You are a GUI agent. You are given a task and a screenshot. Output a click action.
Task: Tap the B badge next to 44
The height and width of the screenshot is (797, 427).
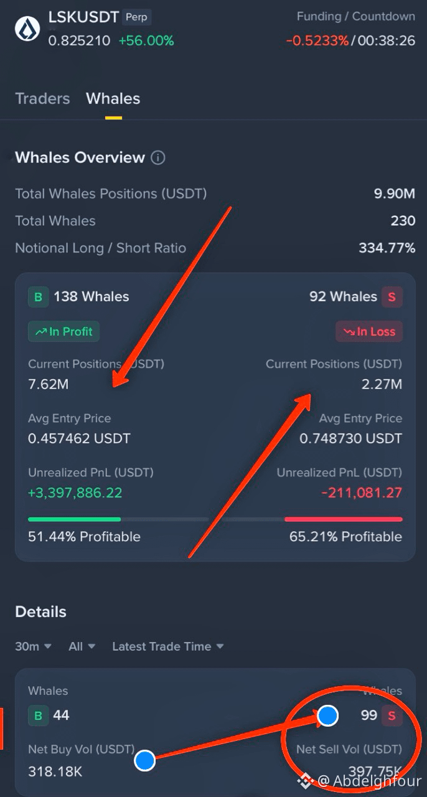[38, 715]
